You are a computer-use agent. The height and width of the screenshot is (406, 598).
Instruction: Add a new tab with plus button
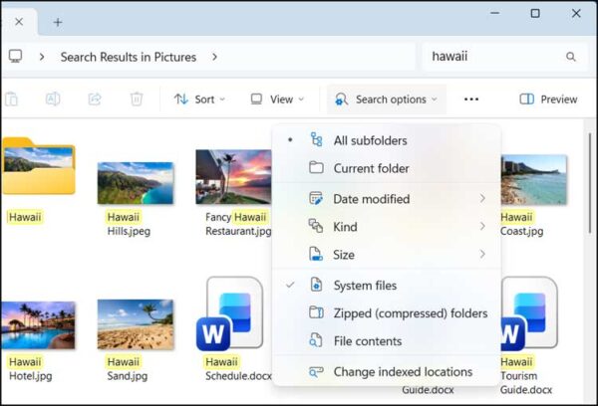58,22
